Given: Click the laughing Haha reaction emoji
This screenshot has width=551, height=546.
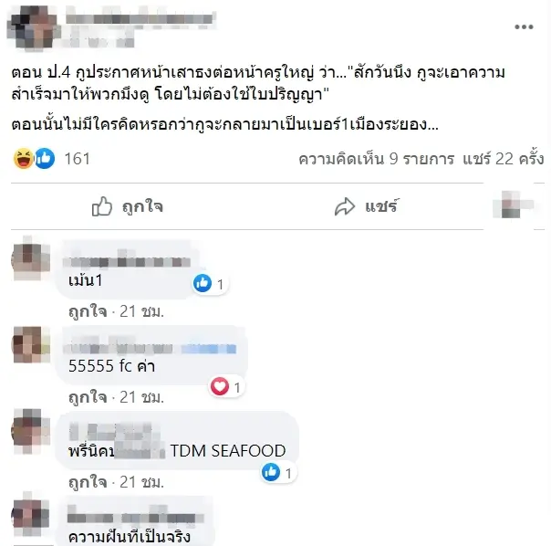Looking at the screenshot, I should pyautogui.click(x=24, y=158).
